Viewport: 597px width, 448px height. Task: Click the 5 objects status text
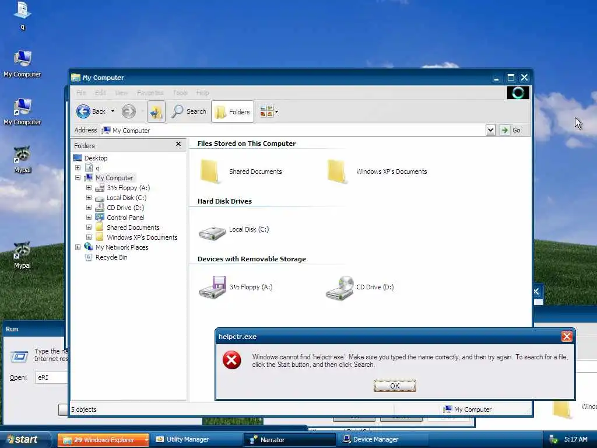pyautogui.click(x=84, y=409)
